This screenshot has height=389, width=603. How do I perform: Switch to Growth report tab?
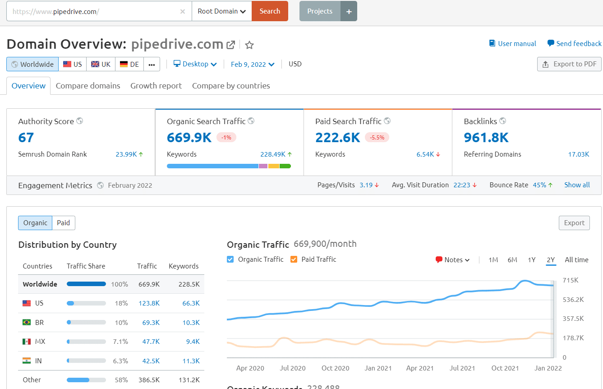point(156,86)
